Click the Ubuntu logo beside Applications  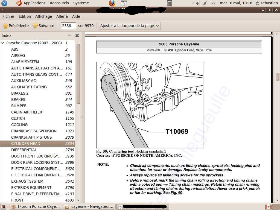point(19,3)
